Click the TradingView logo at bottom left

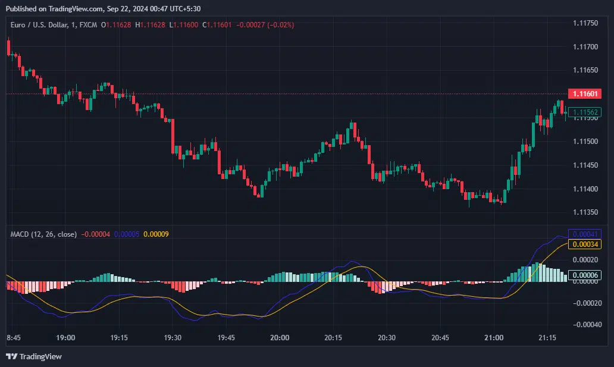[33, 357]
